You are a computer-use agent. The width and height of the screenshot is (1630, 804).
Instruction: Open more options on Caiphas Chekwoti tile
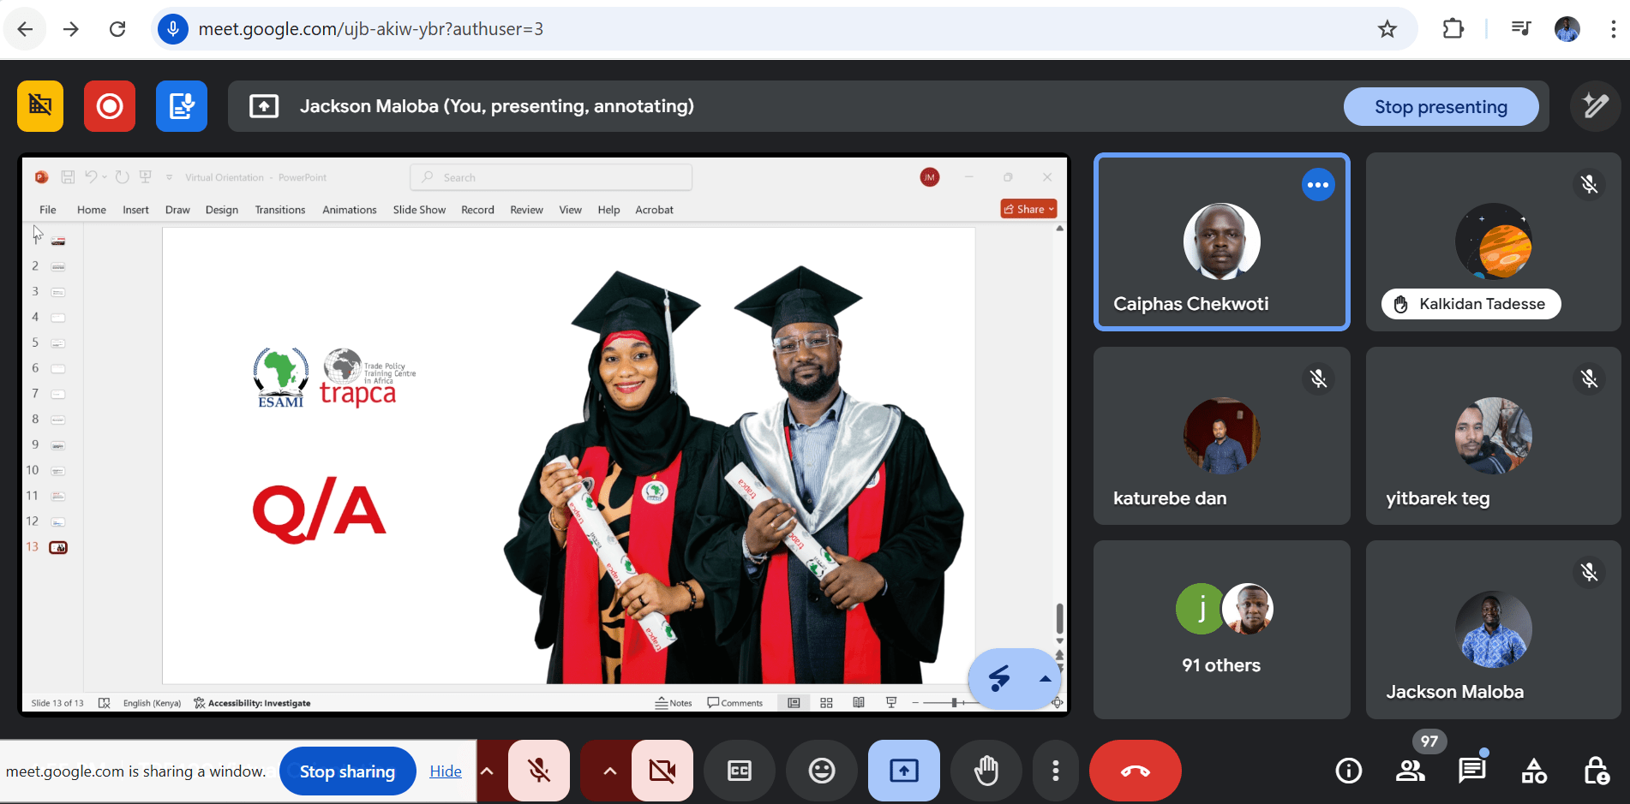(x=1317, y=185)
